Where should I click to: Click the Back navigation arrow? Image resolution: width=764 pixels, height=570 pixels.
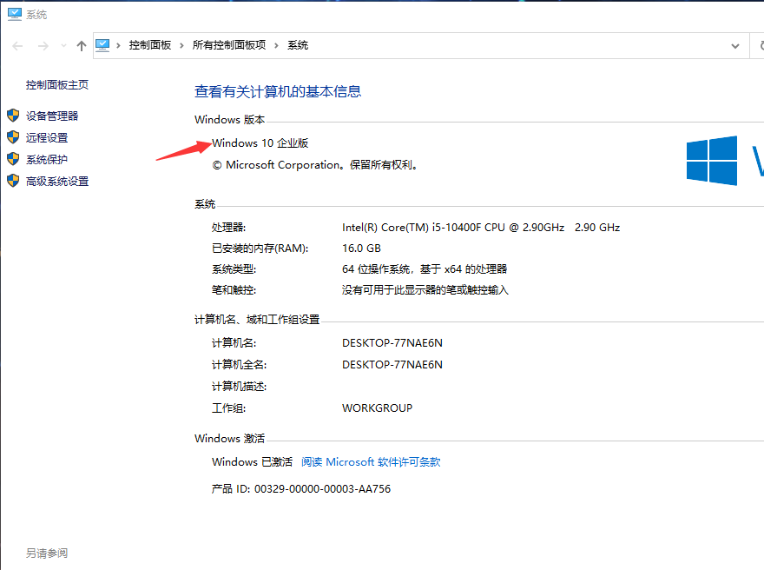click(17, 46)
